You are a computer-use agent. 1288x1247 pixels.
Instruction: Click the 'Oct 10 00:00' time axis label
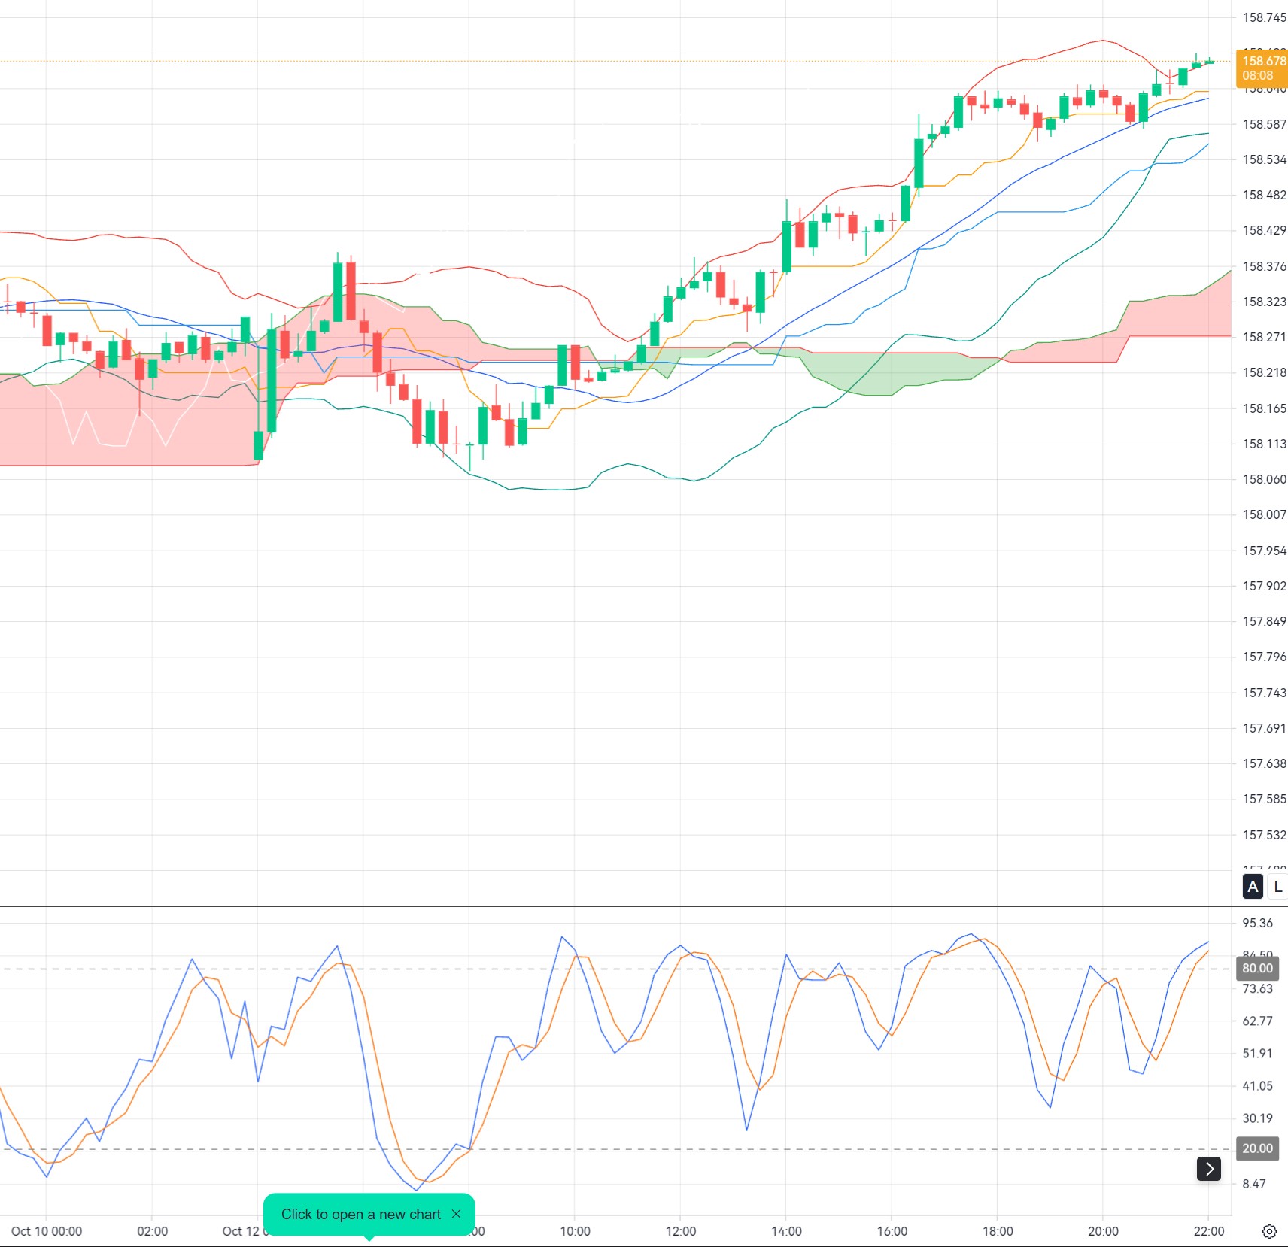pyautogui.click(x=47, y=1231)
